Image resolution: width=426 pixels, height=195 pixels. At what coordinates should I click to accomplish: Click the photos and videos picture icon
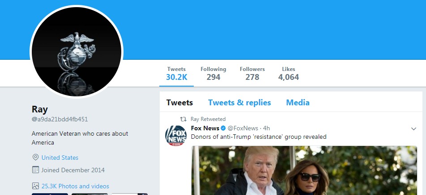[x=35, y=186]
